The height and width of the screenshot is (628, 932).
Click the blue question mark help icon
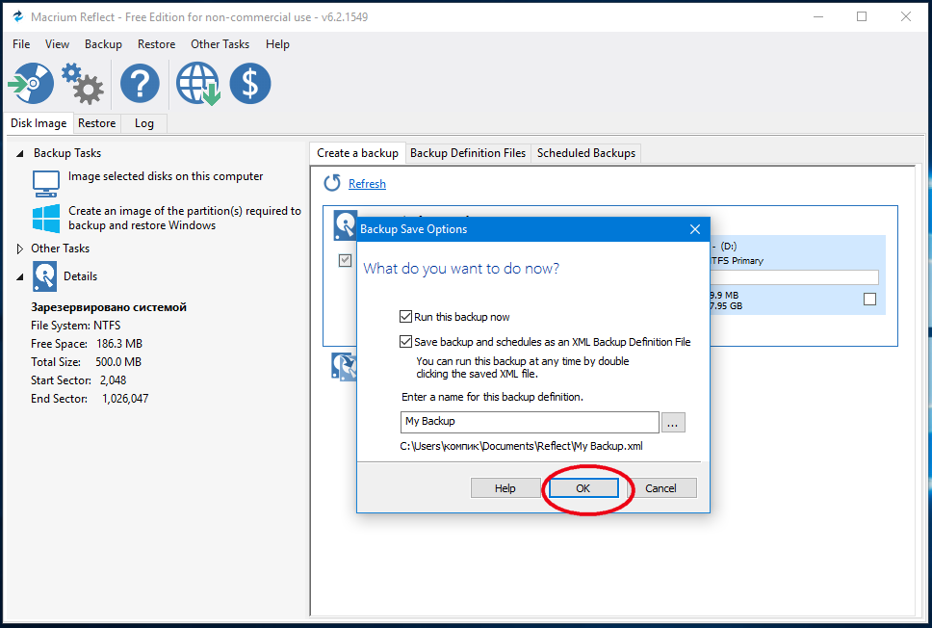tap(140, 83)
